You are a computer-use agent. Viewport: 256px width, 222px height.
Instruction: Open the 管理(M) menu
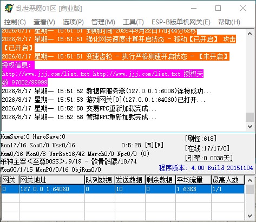pos(103,22)
